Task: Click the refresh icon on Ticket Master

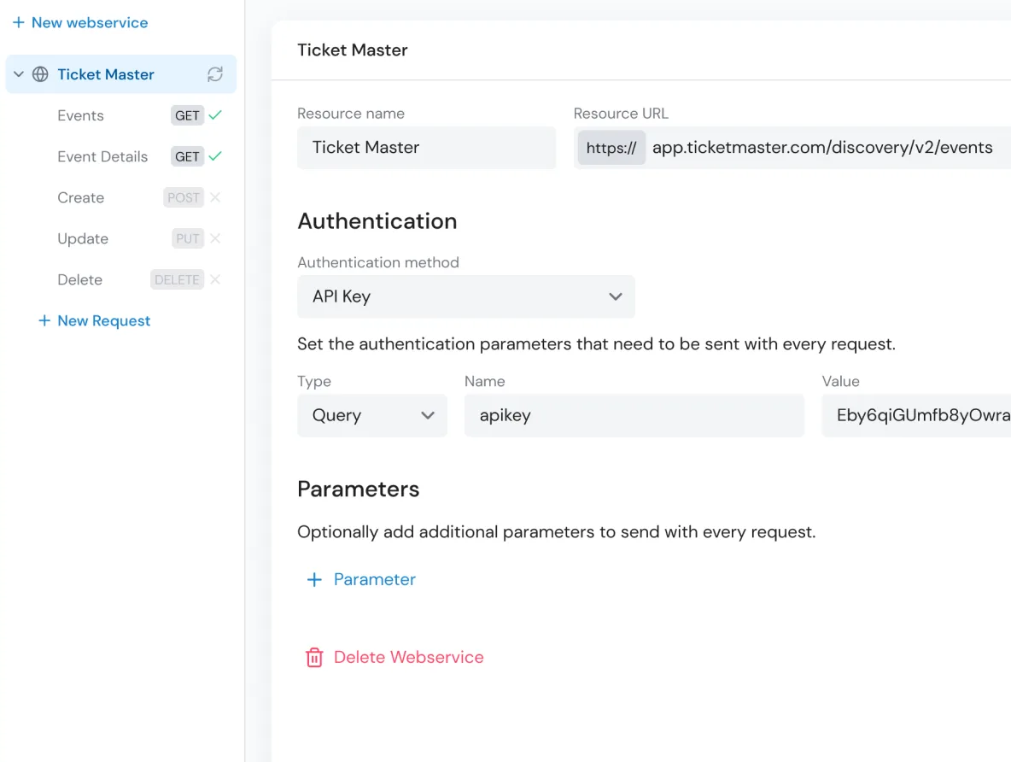Action: coord(214,74)
